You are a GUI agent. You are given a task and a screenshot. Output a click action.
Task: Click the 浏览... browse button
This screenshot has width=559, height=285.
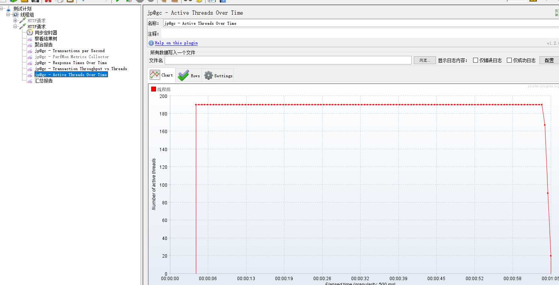425,60
